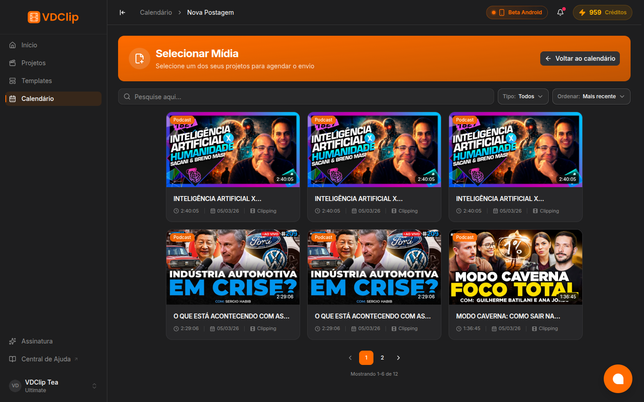Select the second Indústria Automotiva thumbnail
The width and height of the screenshot is (644, 402).
(x=374, y=267)
